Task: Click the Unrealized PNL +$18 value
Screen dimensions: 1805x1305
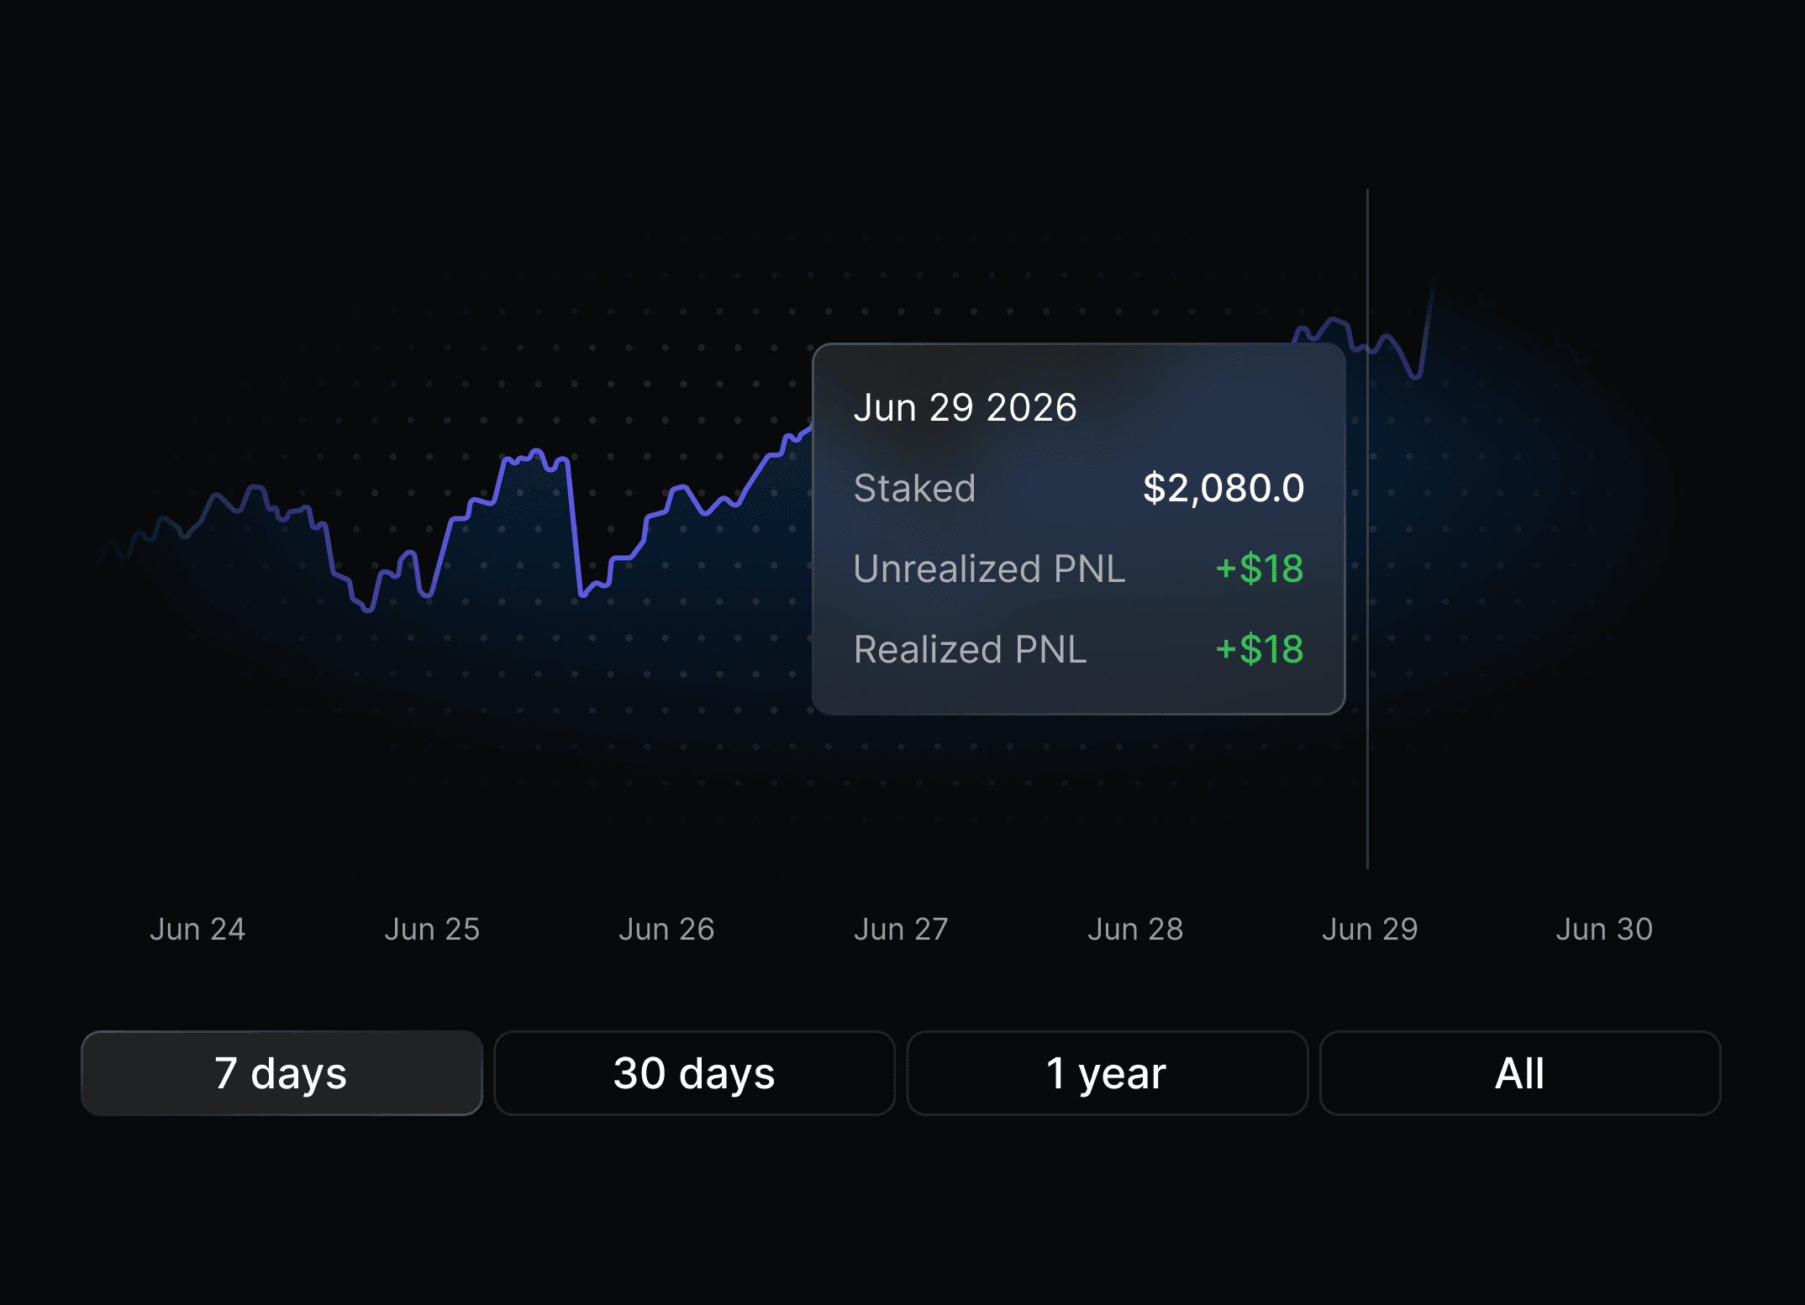Action: [x=1260, y=569]
